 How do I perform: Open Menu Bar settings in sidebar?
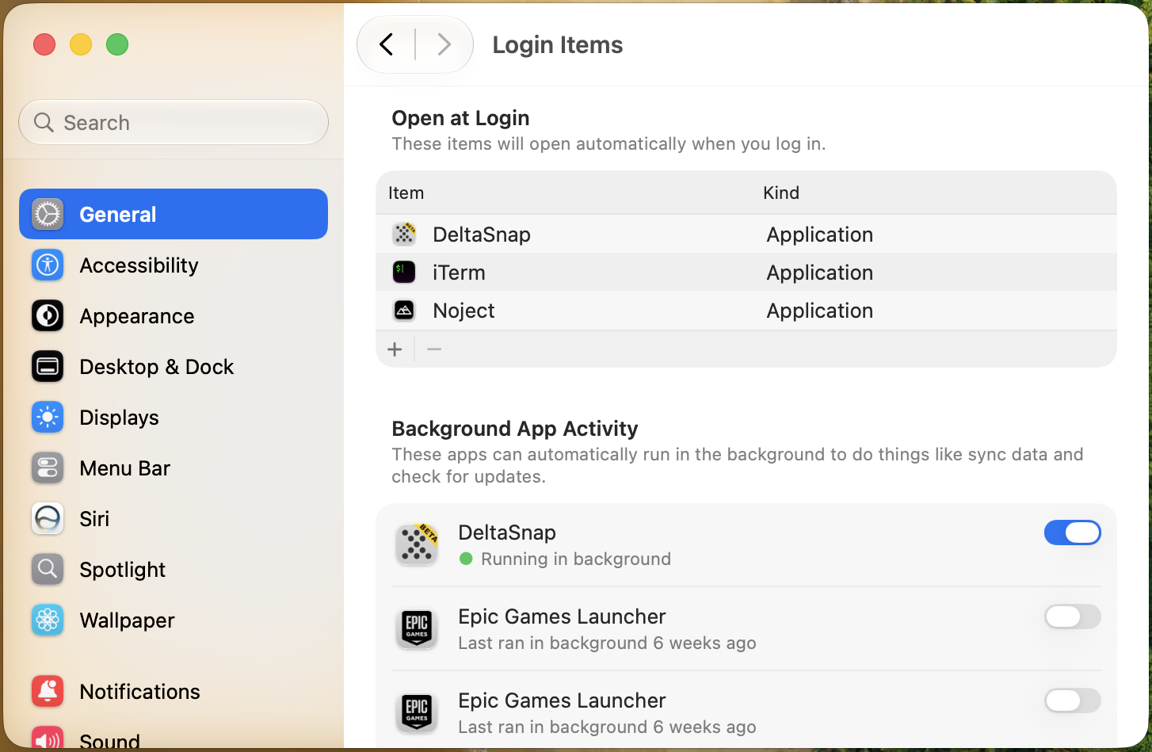[x=174, y=468]
